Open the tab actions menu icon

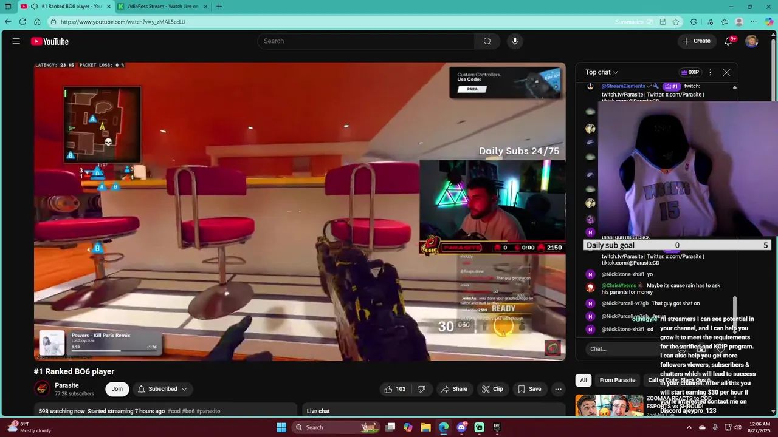(8, 7)
